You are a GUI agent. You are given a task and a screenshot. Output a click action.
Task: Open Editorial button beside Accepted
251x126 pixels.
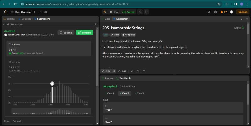(66, 33)
